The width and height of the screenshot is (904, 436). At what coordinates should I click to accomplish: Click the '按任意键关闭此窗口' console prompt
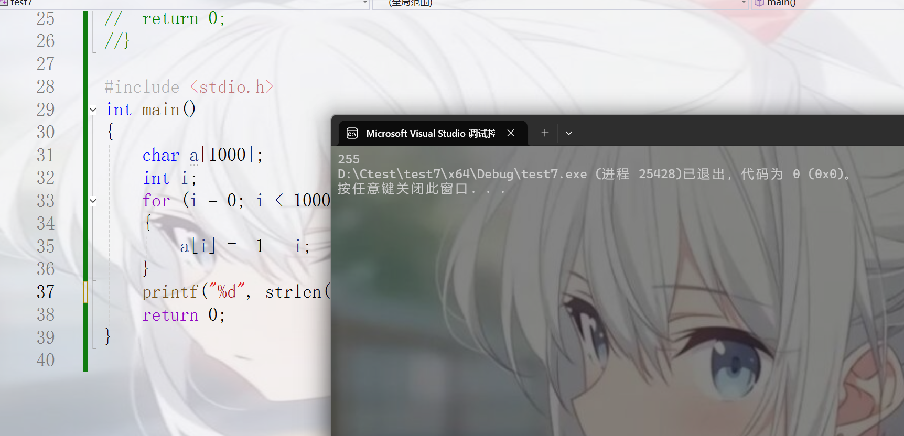tap(402, 189)
